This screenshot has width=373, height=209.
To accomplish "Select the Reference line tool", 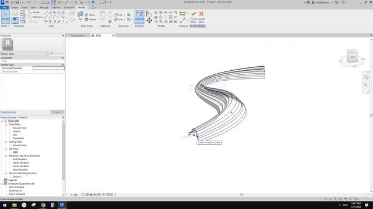I will pyautogui.click(x=36, y=17).
